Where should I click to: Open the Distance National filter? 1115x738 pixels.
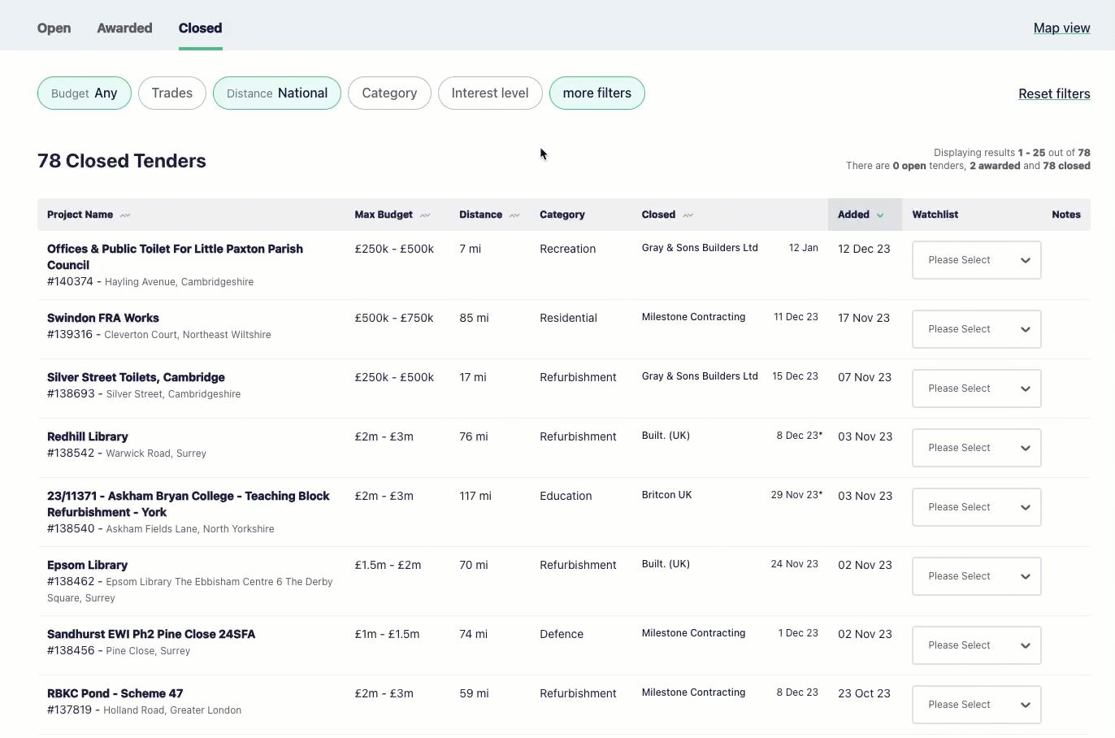click(277, 93)
